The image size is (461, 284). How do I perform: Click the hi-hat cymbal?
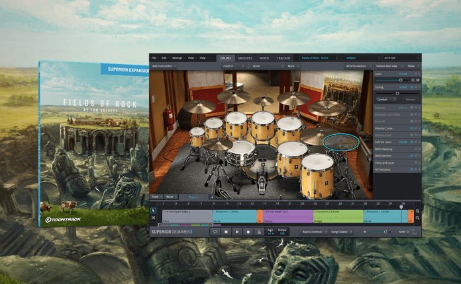coord(218,144)
